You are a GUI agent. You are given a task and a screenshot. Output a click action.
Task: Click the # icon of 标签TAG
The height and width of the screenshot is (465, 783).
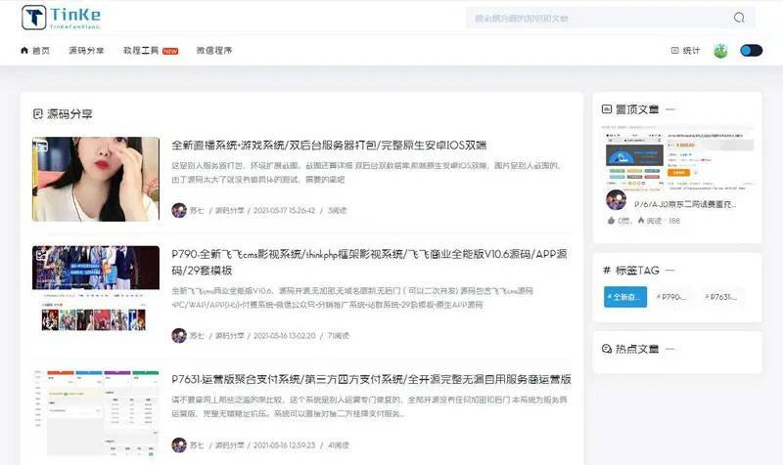coord(607,271)
